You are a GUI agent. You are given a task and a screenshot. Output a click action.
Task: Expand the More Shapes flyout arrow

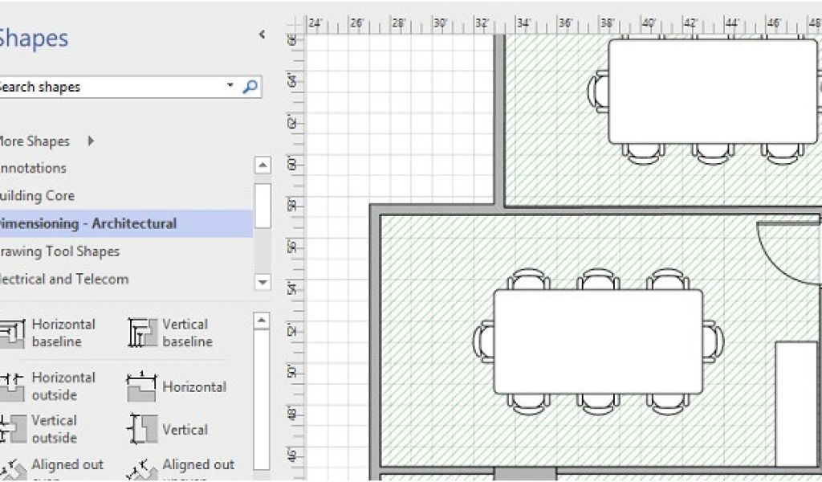point(91,141)
